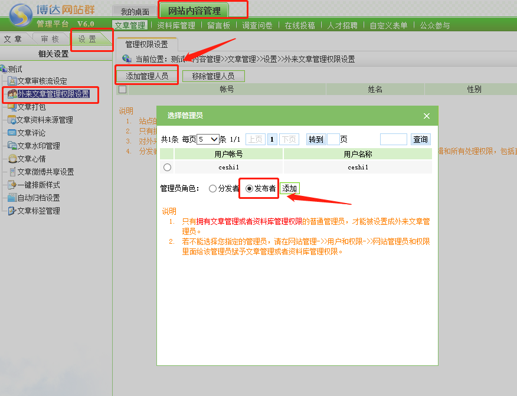Open the per-page count dropdown
Image resolution: width=517 pixels, height=396 pixels.
point(208,139)
